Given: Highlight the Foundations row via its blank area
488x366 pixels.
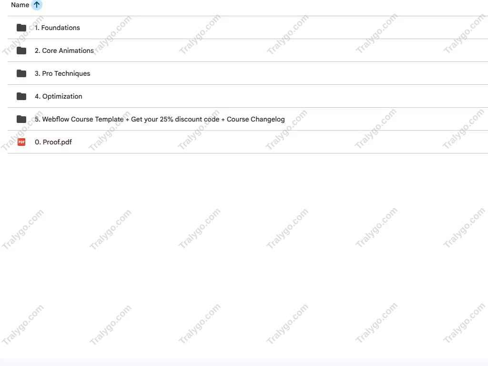Looking at the screenshot, I should tap(280, 28).
